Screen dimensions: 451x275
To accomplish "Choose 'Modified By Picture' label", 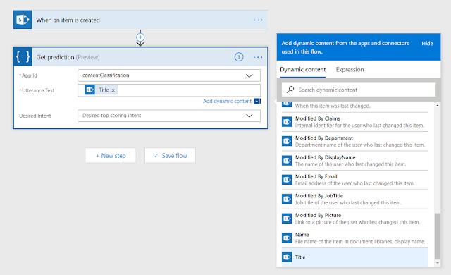I will (x=318, y=216).
